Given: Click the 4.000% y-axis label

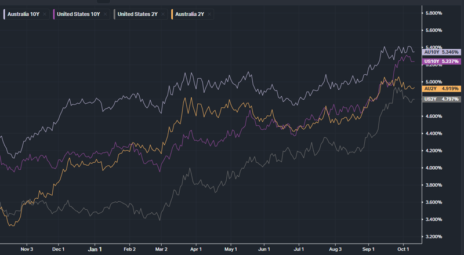Looking at the screenshot, I should [433, 167].
